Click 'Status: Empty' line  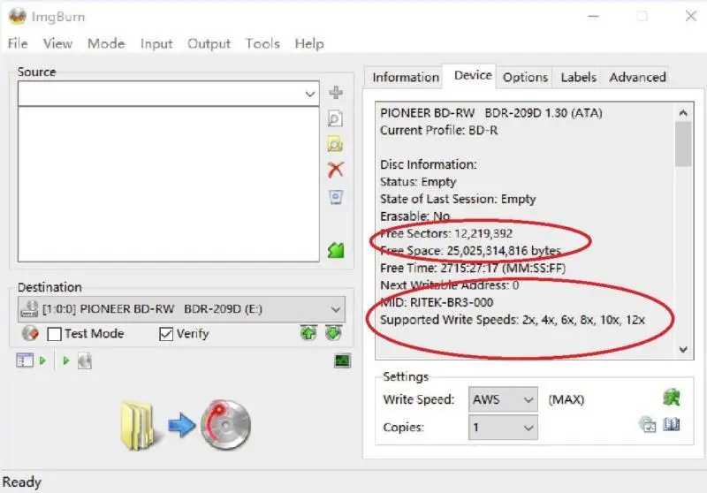(418, 182)
